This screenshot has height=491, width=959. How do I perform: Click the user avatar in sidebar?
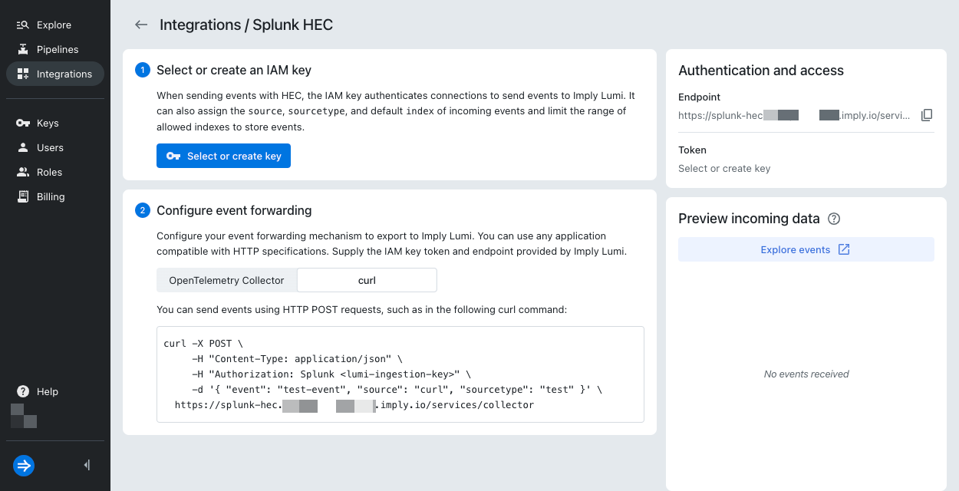point(24,416)
